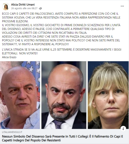This screenshot has width=129, height=144.
Task: Click the headline line Capetti Indegni Del Popolo
Action: click(31, 140)
